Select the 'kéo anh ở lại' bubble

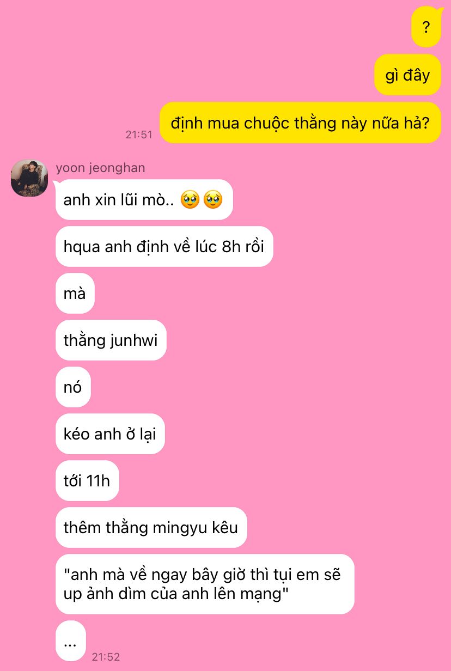[110, 434]
